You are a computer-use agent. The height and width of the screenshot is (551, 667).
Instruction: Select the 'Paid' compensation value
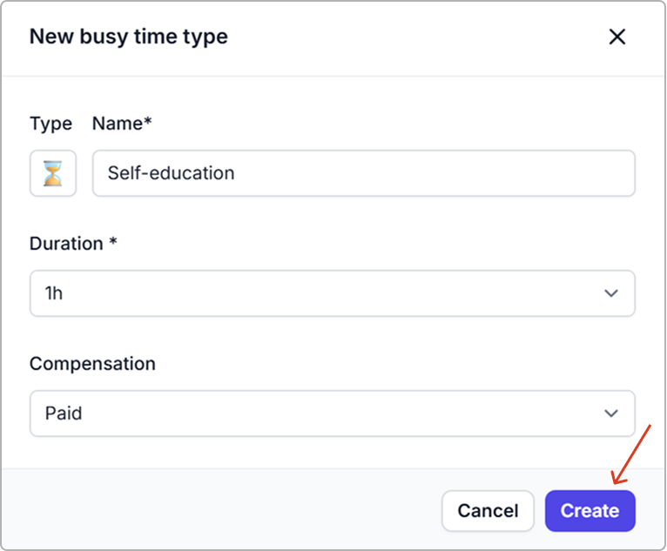64,413
